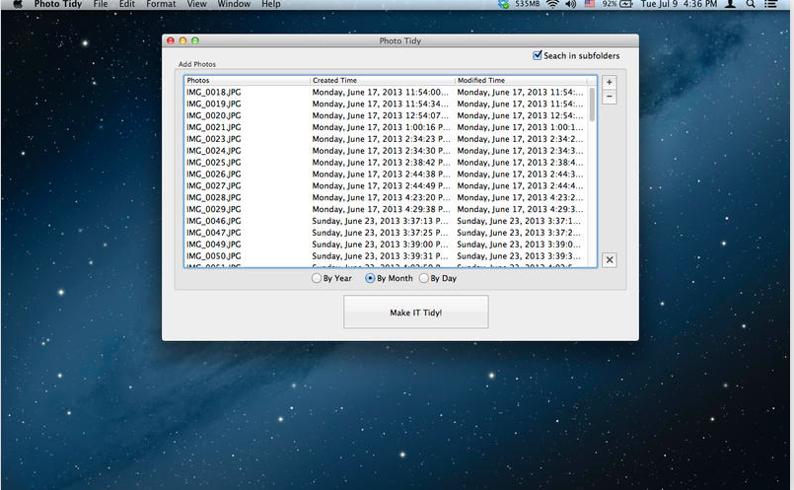This screenshot has width=794, height=490.
Task: Click the user account icon in the menu bar
Action: tap(730, 4)
